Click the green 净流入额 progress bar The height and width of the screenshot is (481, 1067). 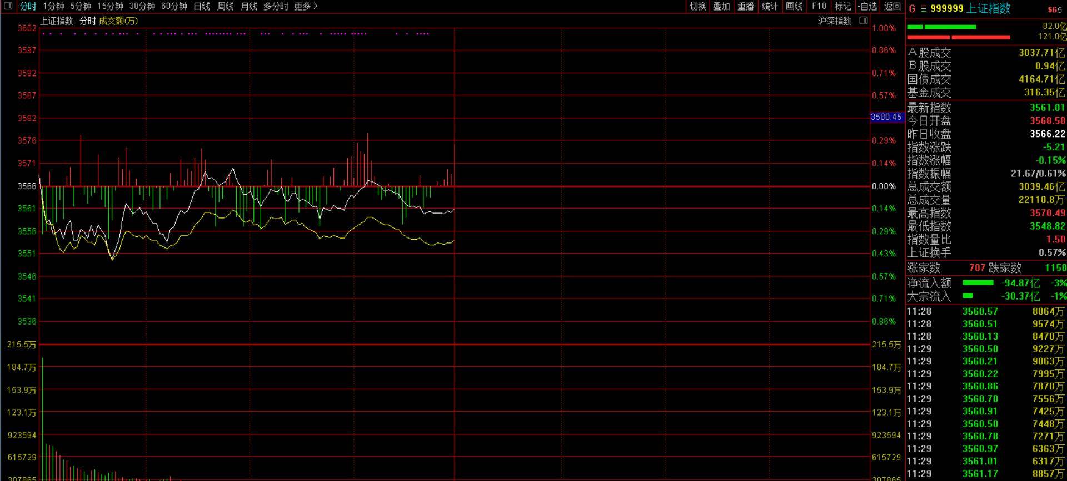click(x=978, y=283)
